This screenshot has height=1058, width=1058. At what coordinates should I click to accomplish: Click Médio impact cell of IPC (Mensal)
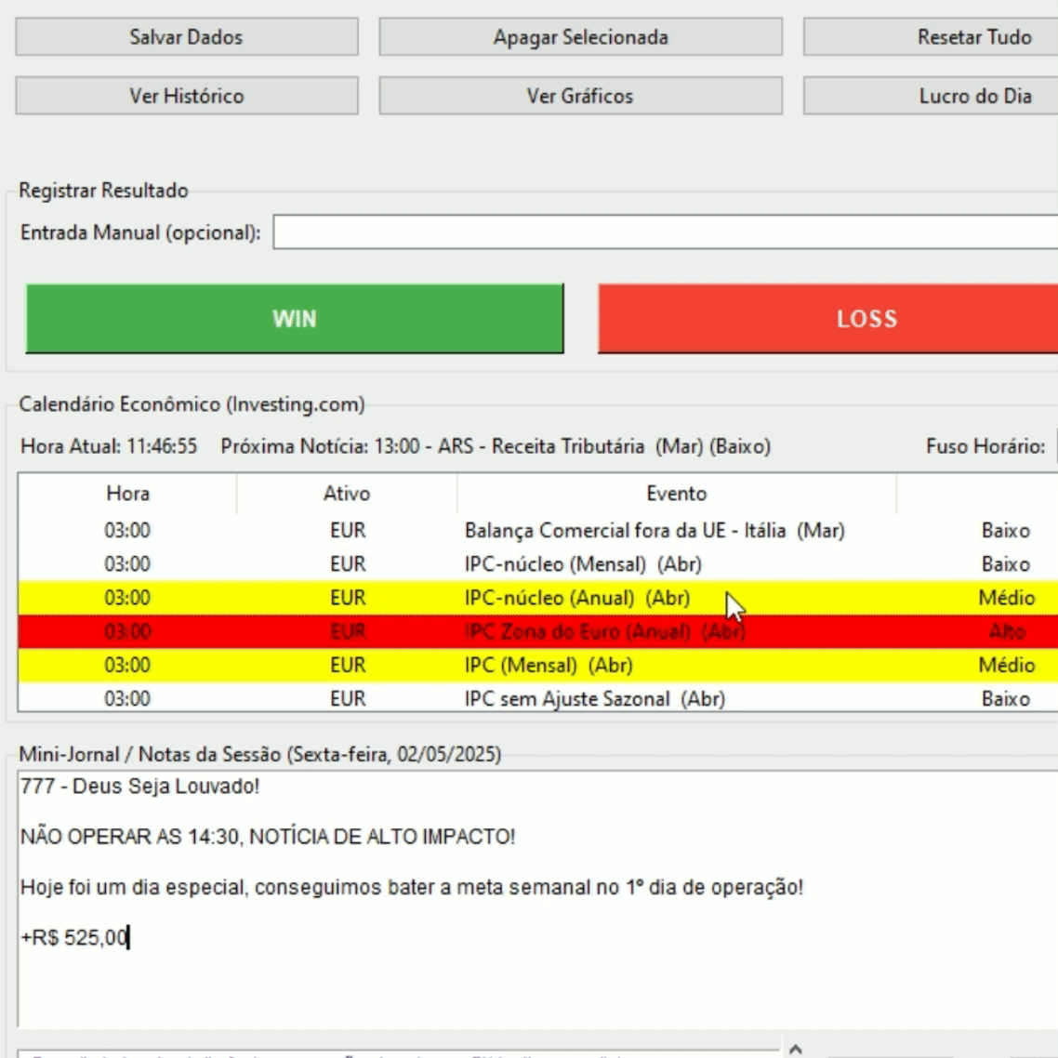1007,666
